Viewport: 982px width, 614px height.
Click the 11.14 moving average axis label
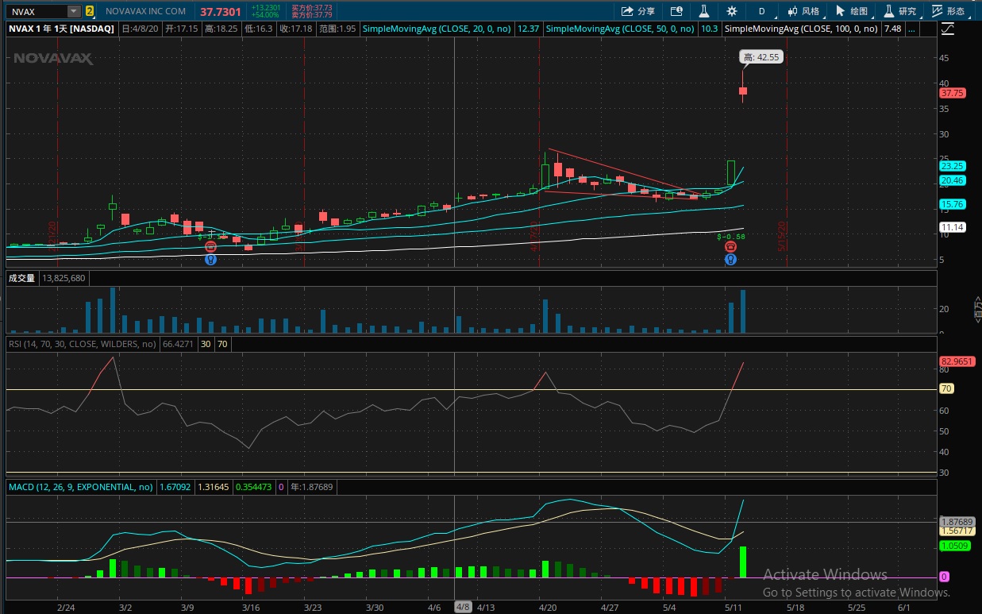952,227
